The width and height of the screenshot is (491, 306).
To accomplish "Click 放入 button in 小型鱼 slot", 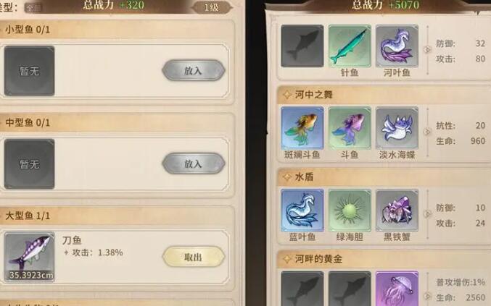I will pyautogui.click(x=194, y=71).
